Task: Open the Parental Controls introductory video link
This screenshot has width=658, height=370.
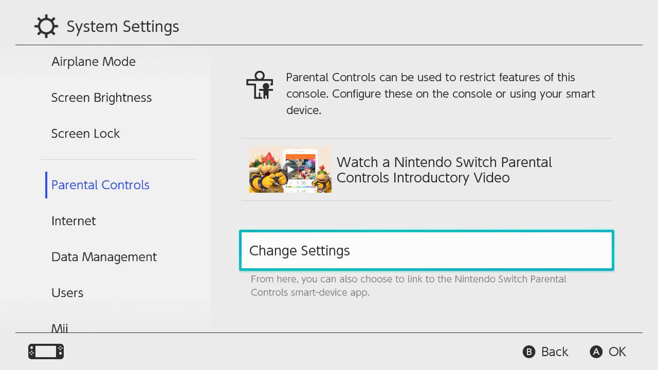Action: (444, 170)
